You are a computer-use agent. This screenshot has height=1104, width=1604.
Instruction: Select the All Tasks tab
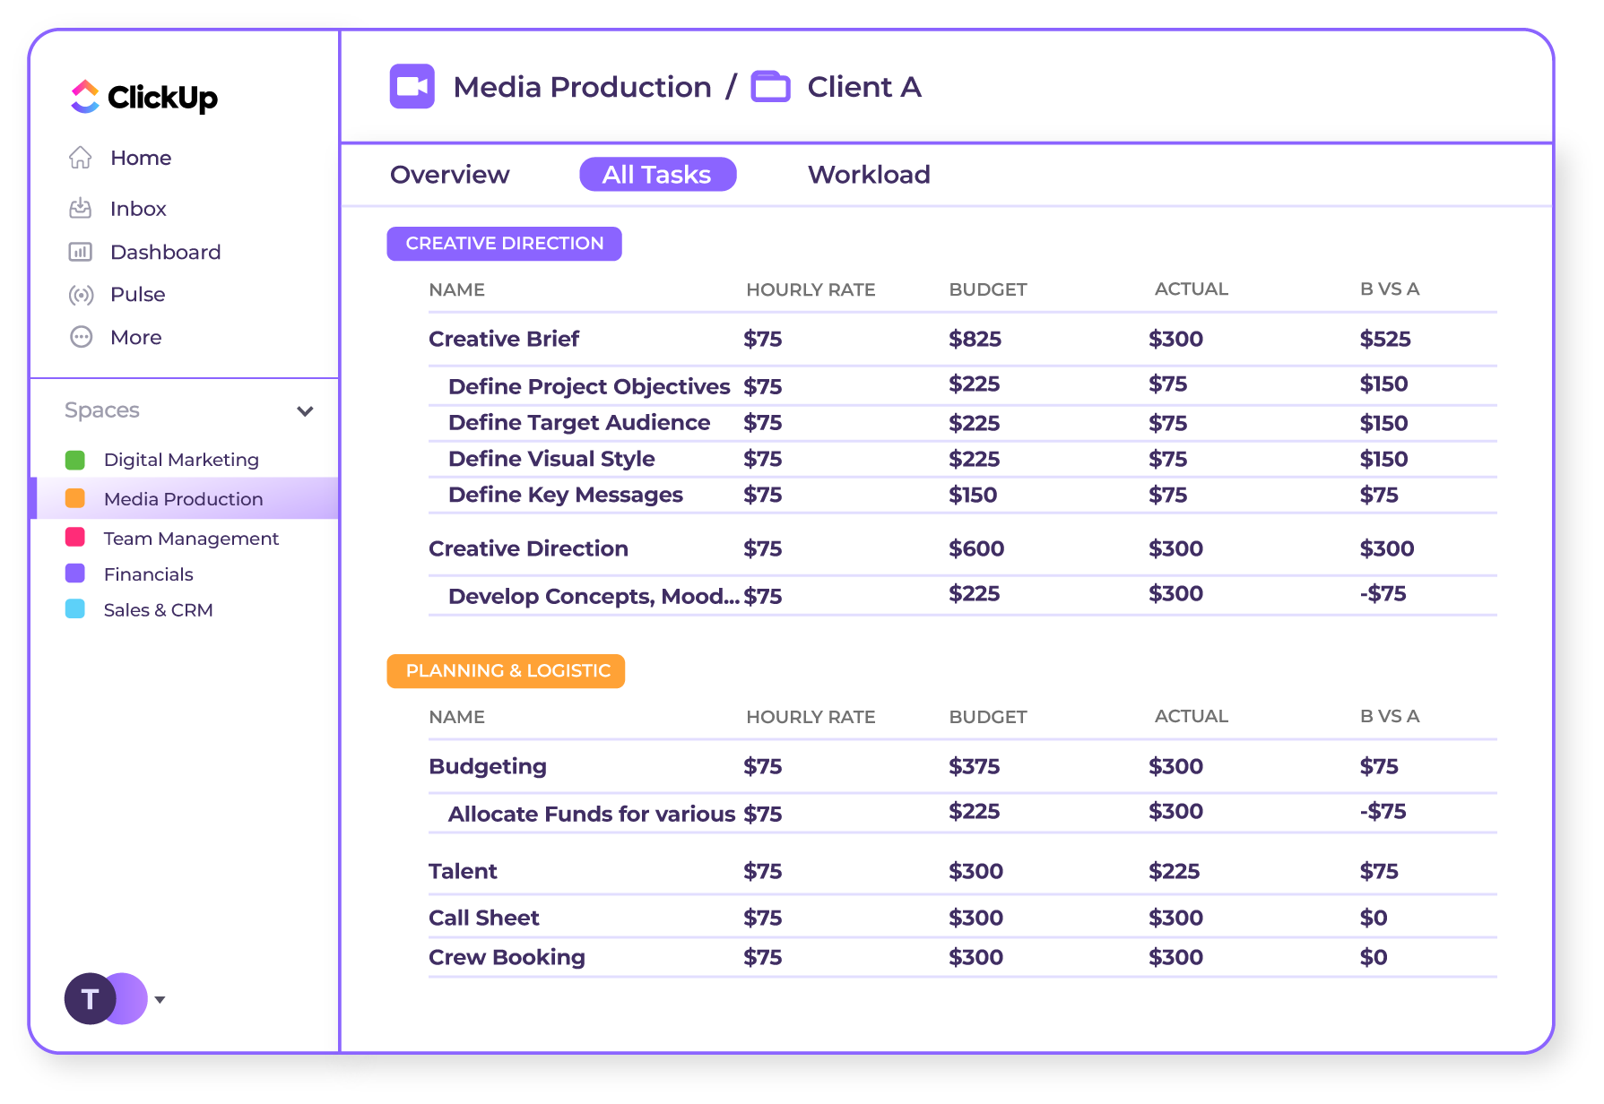pos(657,175)
